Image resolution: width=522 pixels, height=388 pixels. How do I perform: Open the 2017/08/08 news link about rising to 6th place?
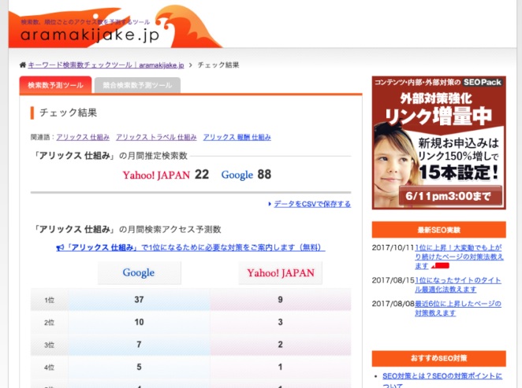coord(459,307)
